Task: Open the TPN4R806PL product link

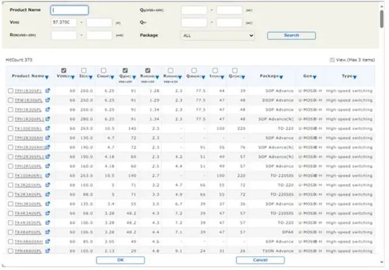Action: 28,251
